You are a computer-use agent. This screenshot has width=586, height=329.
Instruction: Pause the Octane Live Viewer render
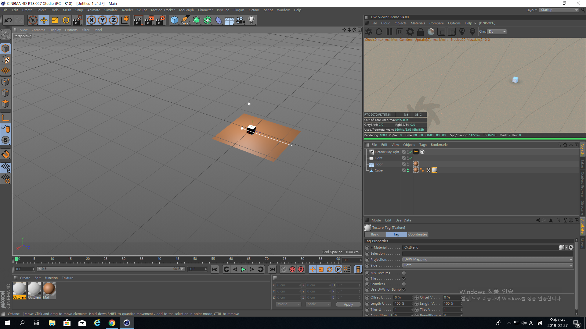[389, 32]
